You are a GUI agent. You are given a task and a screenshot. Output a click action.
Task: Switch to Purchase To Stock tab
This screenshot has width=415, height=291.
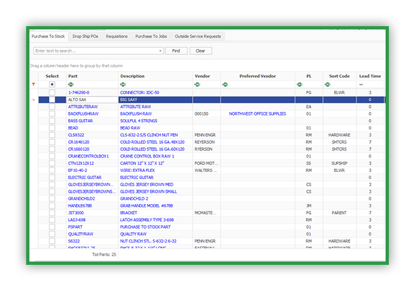point(48,36)
